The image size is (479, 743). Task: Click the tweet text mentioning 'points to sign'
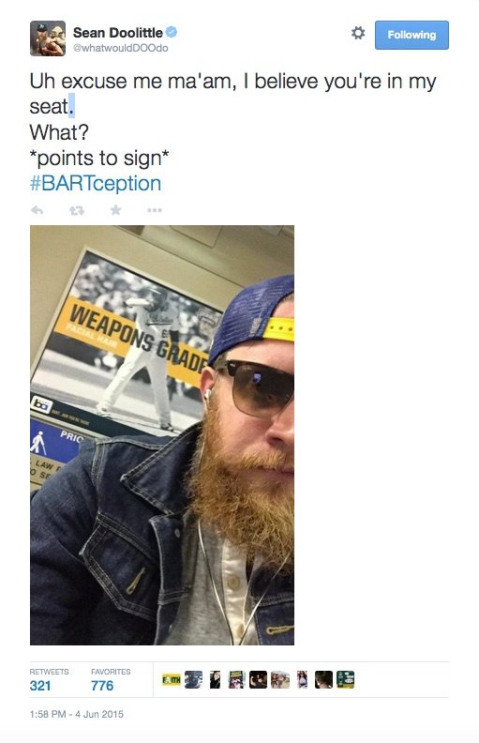tap(99, 158)
